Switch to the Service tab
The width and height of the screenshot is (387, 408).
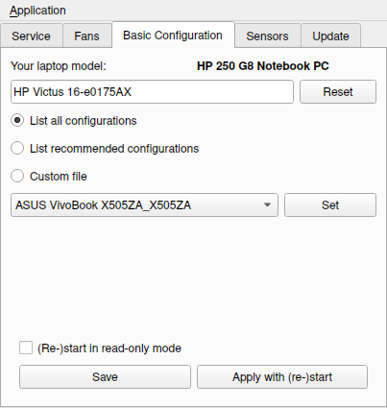(x=31, y=36)
